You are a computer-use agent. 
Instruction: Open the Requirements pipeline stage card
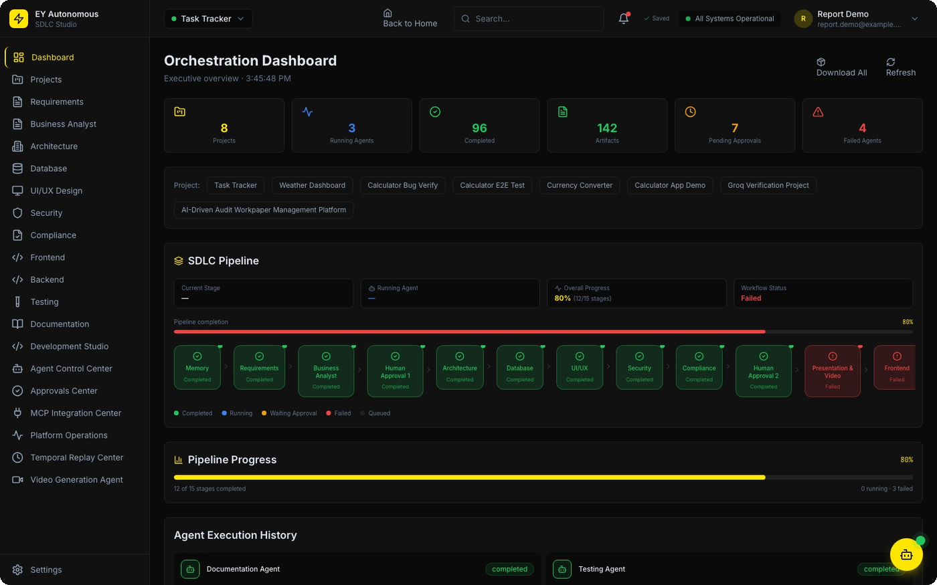coord(259,367)
